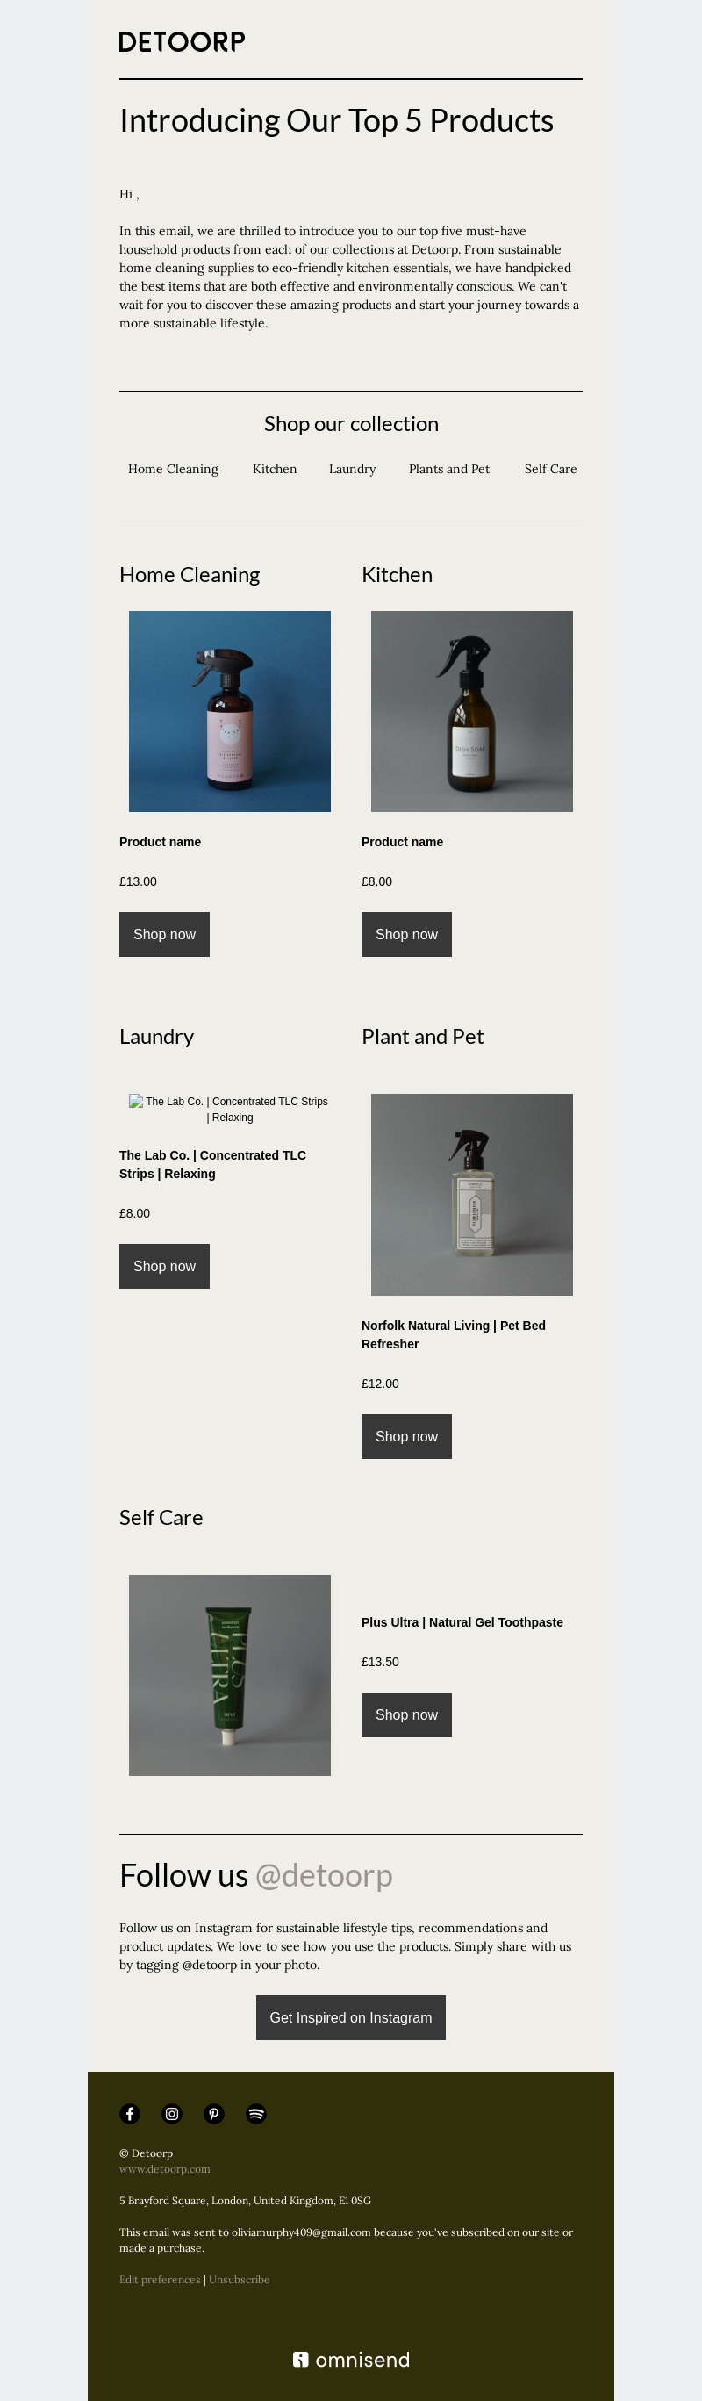Screen dimensions: 702x2401
Task: Go to the Kitchen collection link
Action: (275, 469)
